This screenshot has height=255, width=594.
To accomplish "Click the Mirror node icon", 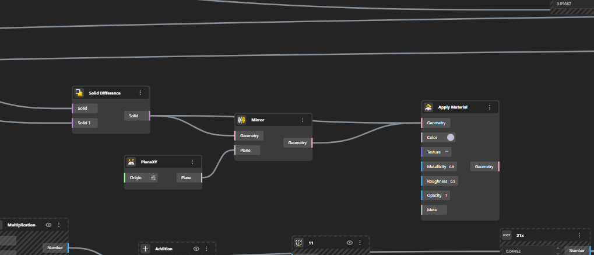I will [241, 120].
